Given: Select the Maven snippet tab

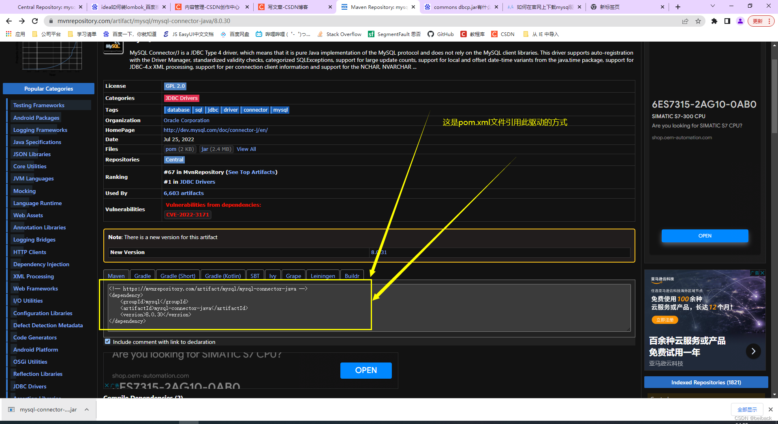Looking at the screenshot, I should (116, 276).
